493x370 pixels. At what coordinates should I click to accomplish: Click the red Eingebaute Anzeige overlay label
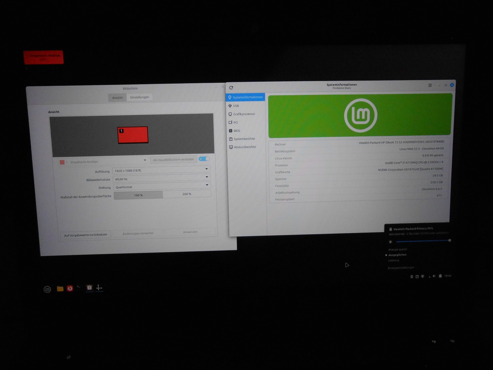[x=43, y=57]
